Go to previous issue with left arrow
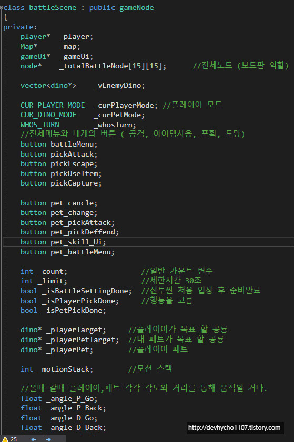 (x=34, y=439)
